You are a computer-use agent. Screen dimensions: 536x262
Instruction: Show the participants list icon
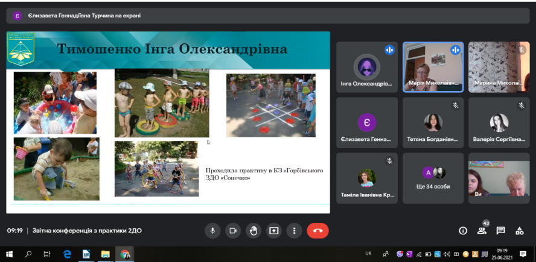[482, 231]
